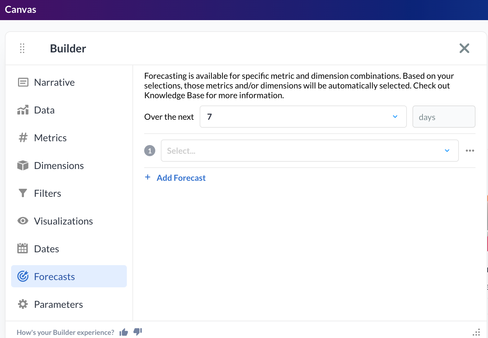Click the Filters funnel icon
This screenshot has height=338, width=488.
point(23,193)
